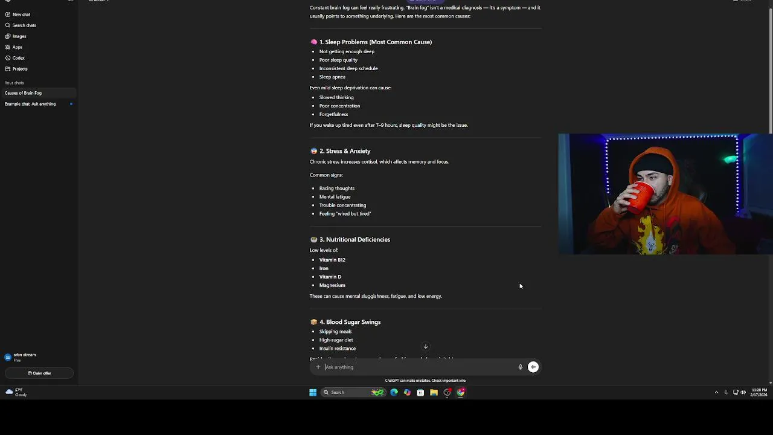Click the mask icon in taskbar search
This screenshot has width=773, height=435.
coord(377,392)
